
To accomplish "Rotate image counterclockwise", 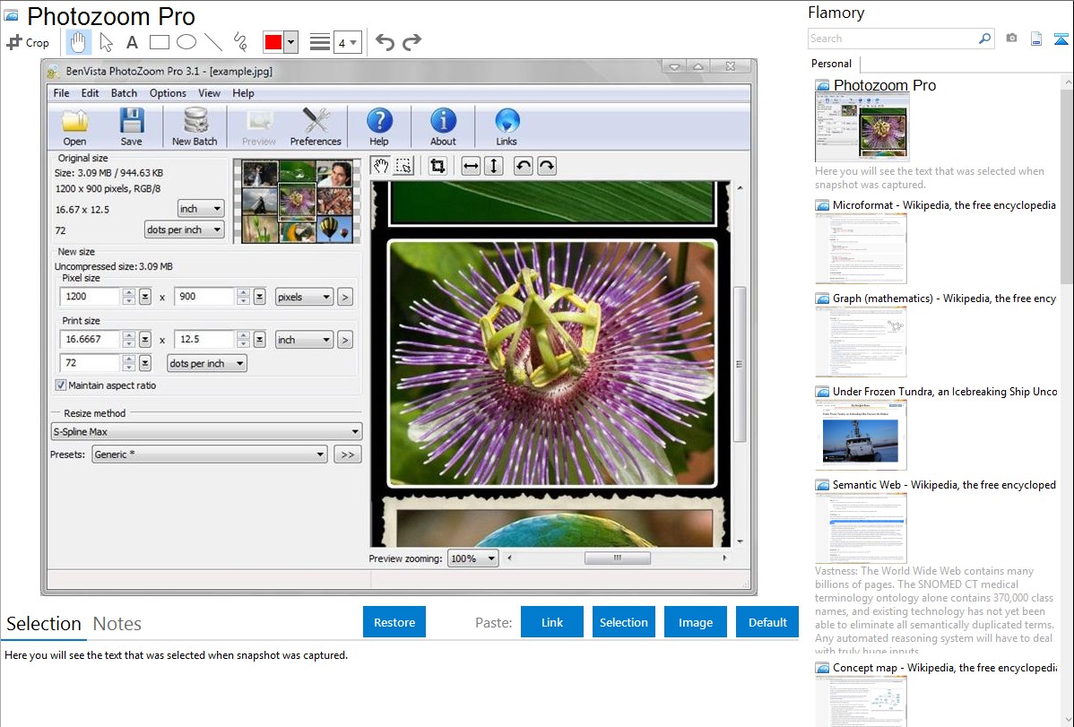I will (x=524, y=166).
